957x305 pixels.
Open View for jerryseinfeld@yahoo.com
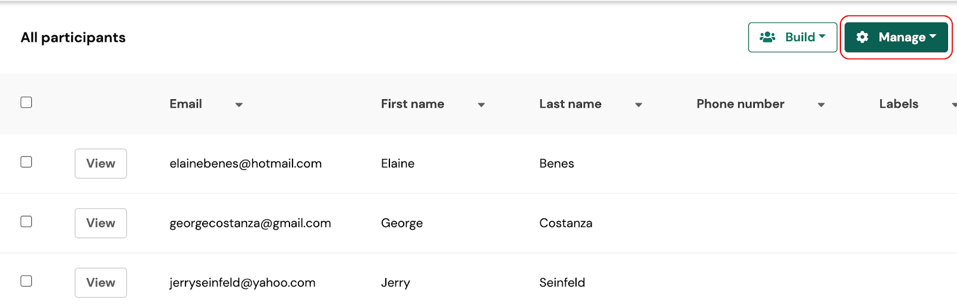tap(100, 282)
